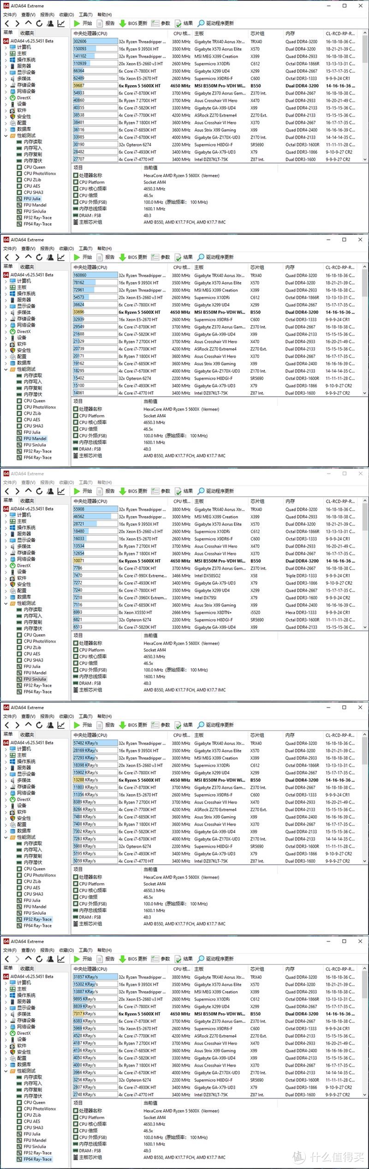Click the green Start icon in FPU Julia window
Image resolution: width=369 pixels, height=1169 pixels.
point(77,23)
